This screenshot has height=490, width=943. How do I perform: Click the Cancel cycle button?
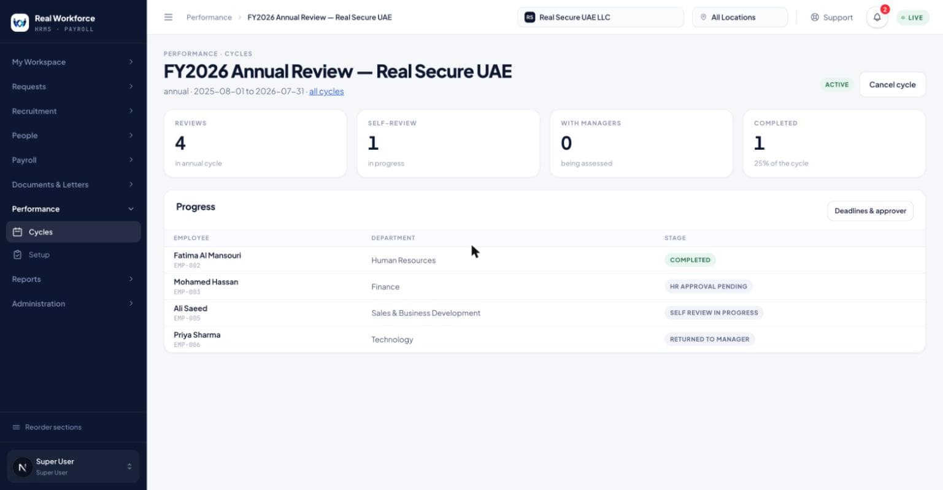(892, 85)
